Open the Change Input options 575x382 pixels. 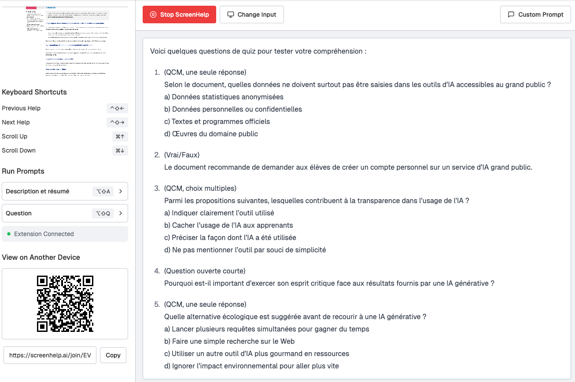[x=252, y=15]
